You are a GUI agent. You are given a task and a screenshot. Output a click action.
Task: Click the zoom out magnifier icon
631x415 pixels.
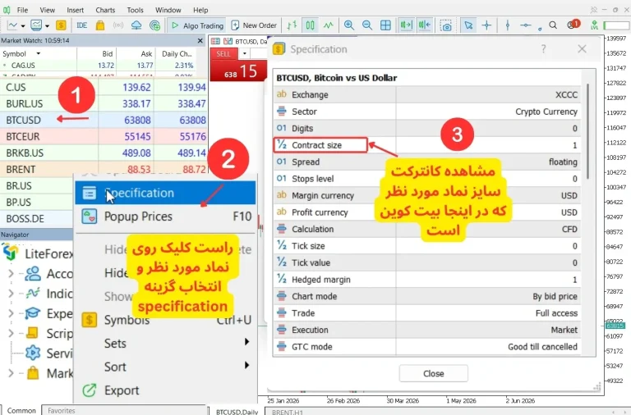click(367, 25)
